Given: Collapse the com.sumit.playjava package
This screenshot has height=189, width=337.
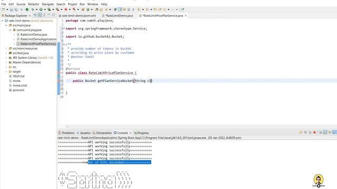Looking at the screenshot, I should click(x=10, y=30).
